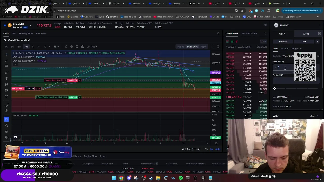Enter fullscreen chart mode

(x=218, y=47)
